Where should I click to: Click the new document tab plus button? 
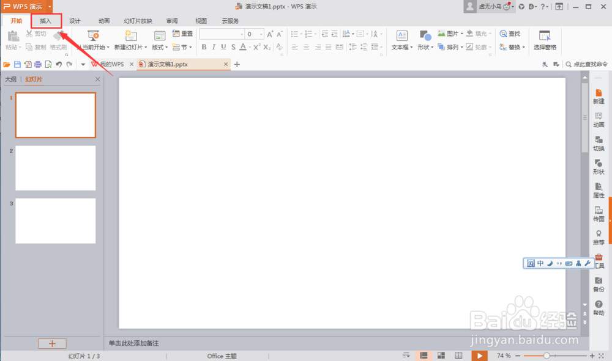coord(237,64)
